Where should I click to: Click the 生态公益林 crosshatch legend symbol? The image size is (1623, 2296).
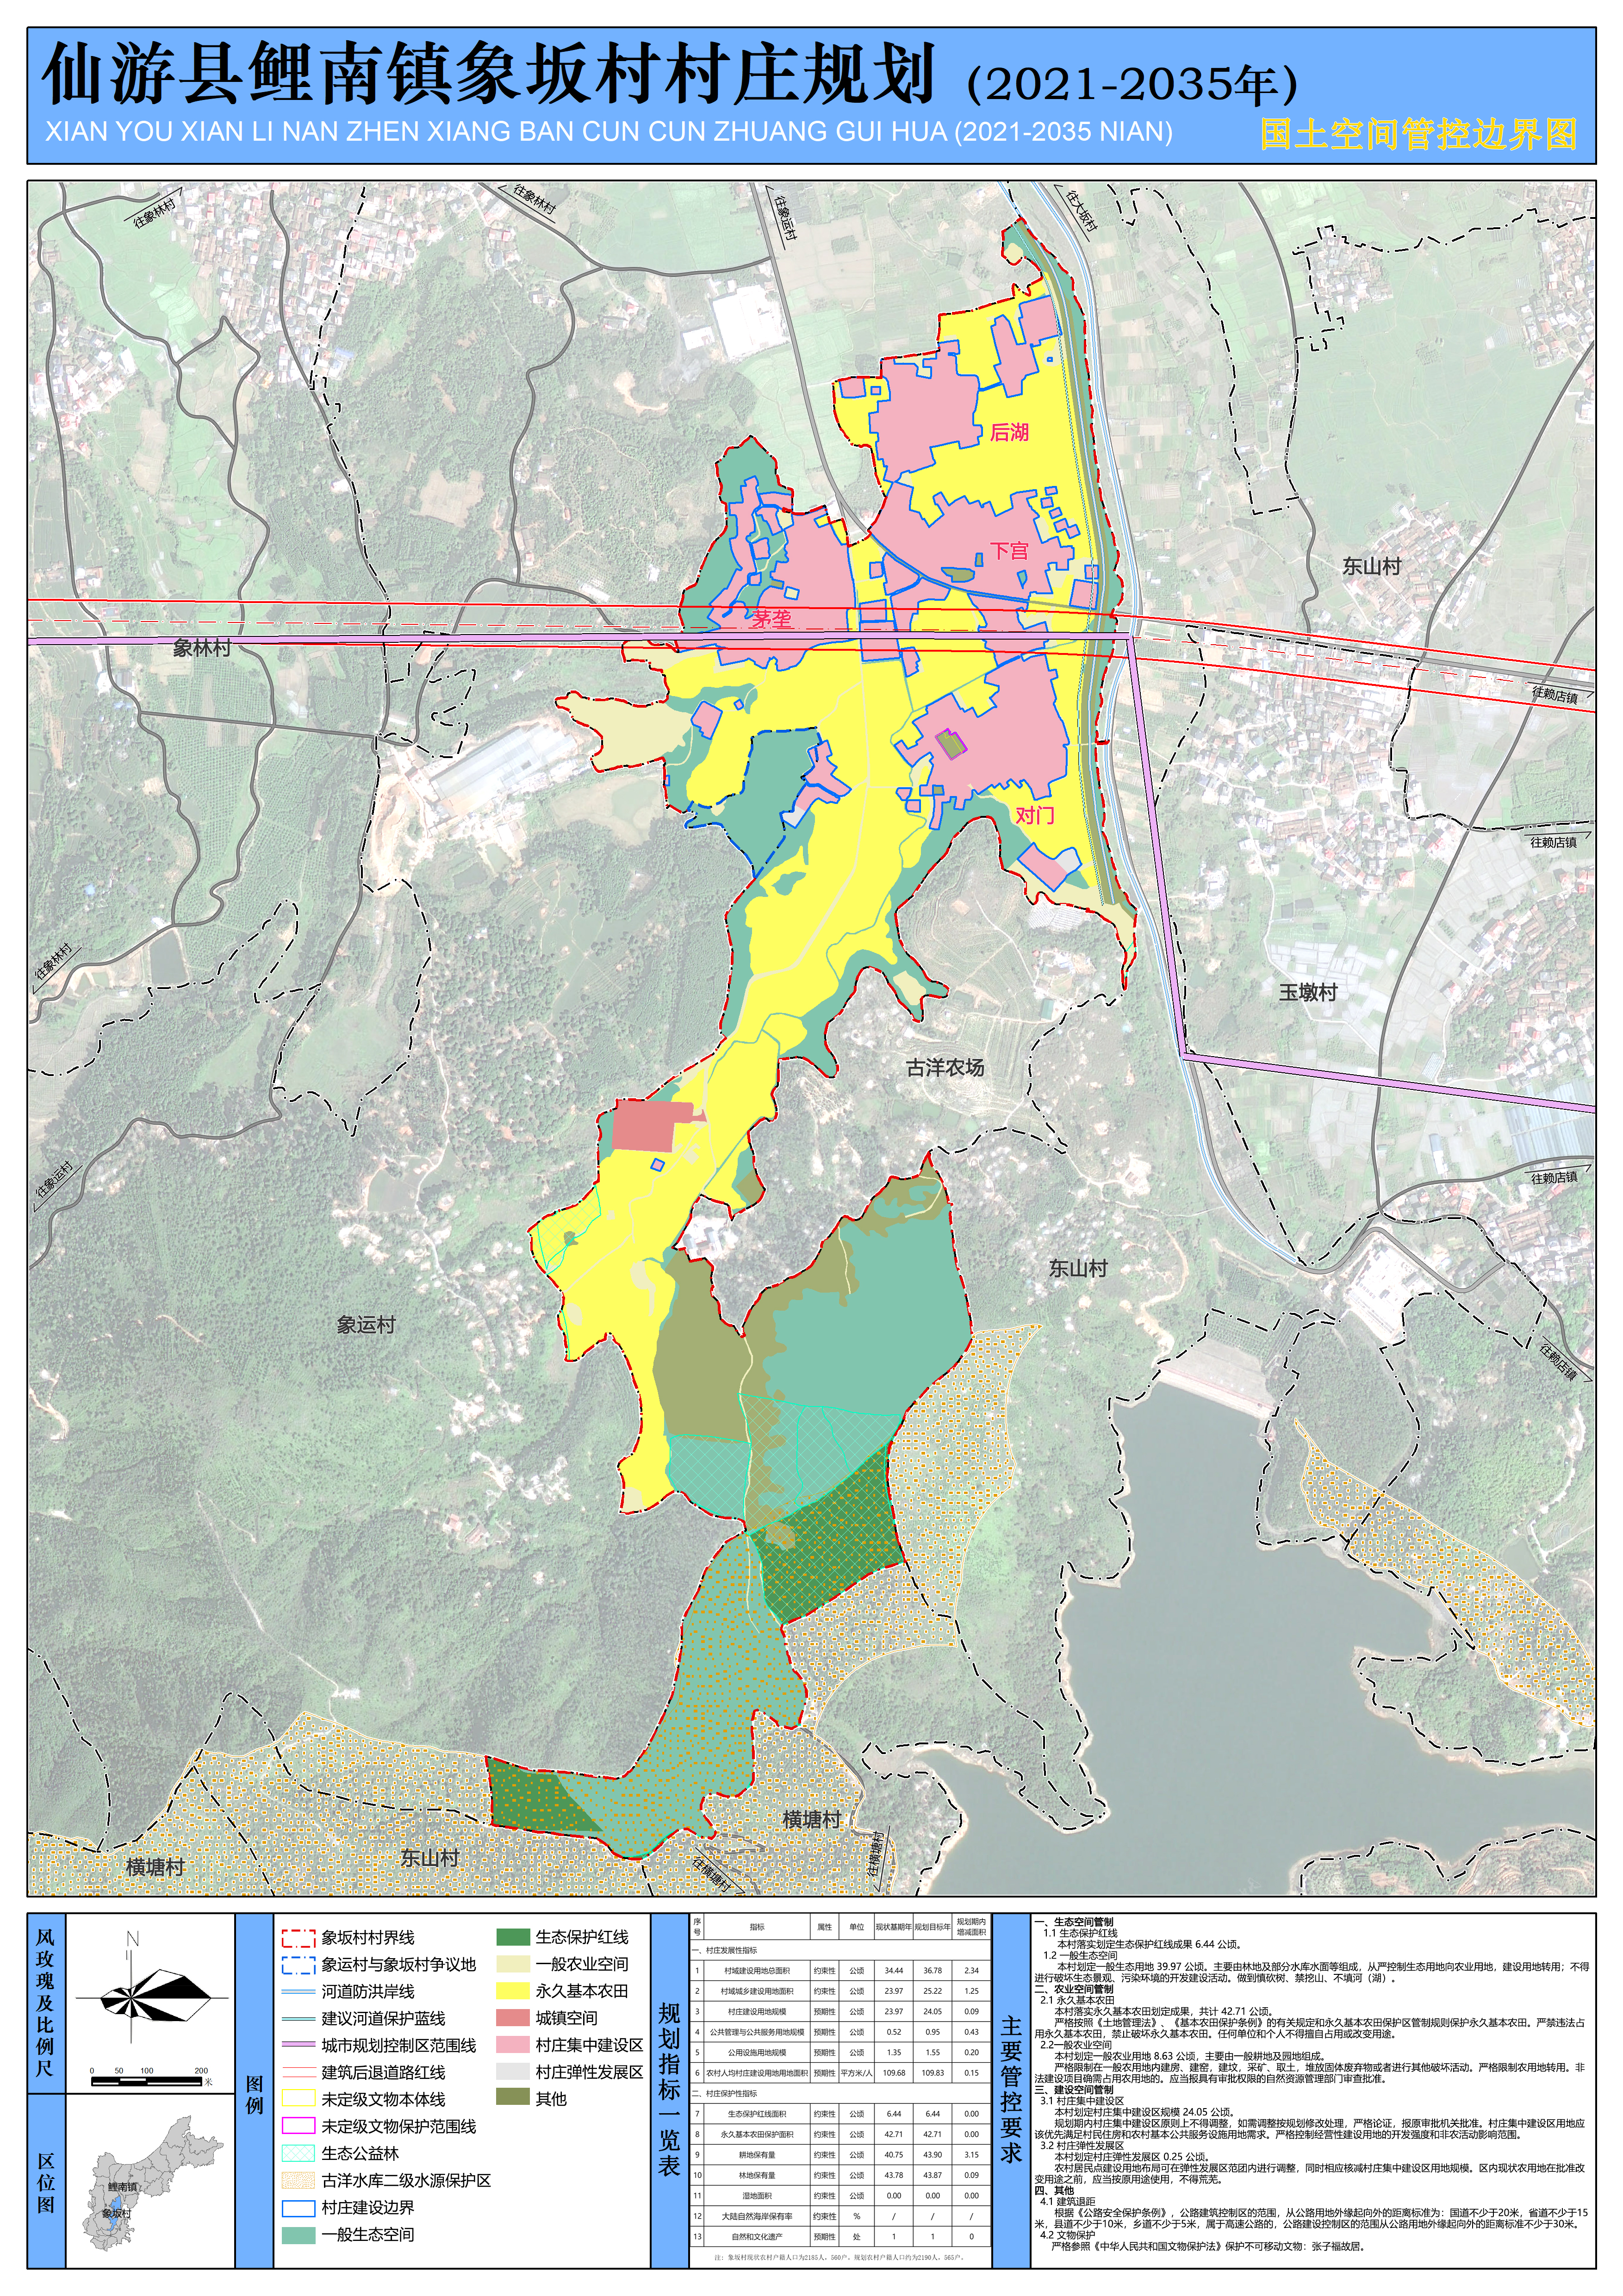(298, 2153)
